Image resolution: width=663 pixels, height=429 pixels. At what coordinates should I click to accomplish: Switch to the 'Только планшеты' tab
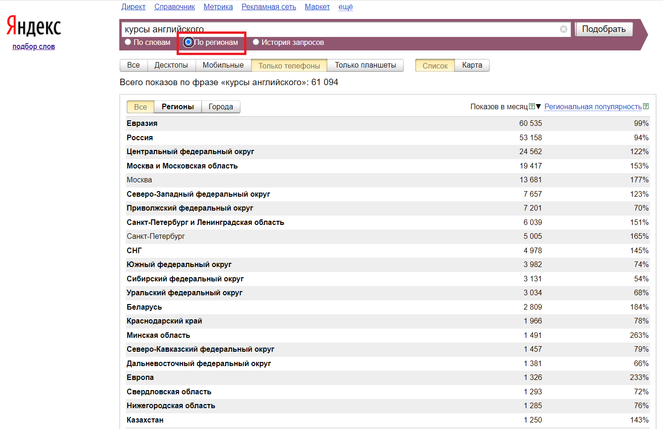pyautogui.click(x=365, y=65)
